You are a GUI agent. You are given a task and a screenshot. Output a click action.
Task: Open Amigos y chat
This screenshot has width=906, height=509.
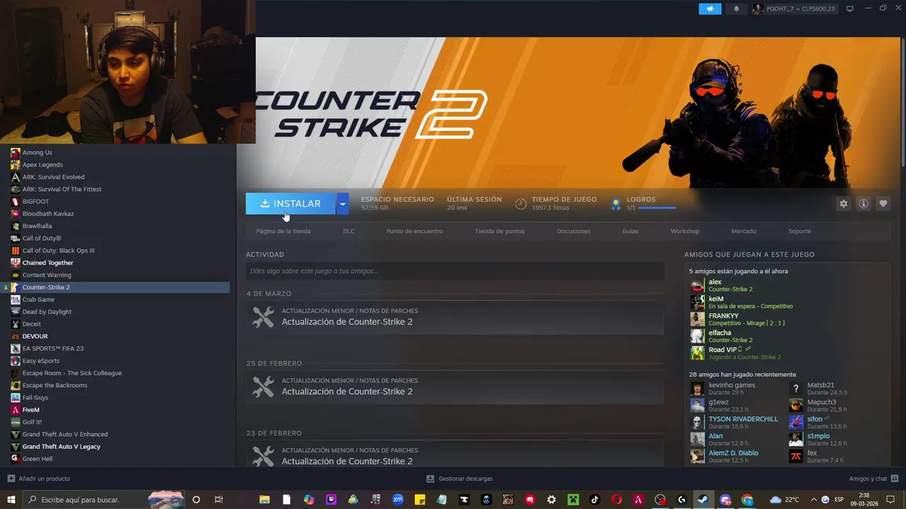873,479
